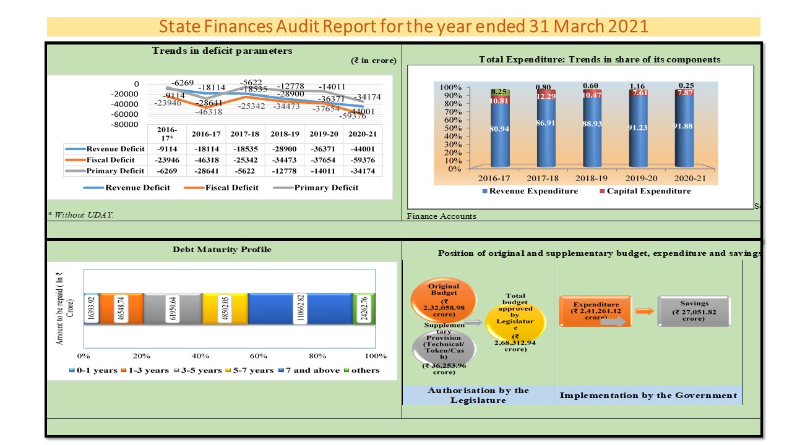Select the "Authorisation by the Legislature" label

(x=479, y=396)
